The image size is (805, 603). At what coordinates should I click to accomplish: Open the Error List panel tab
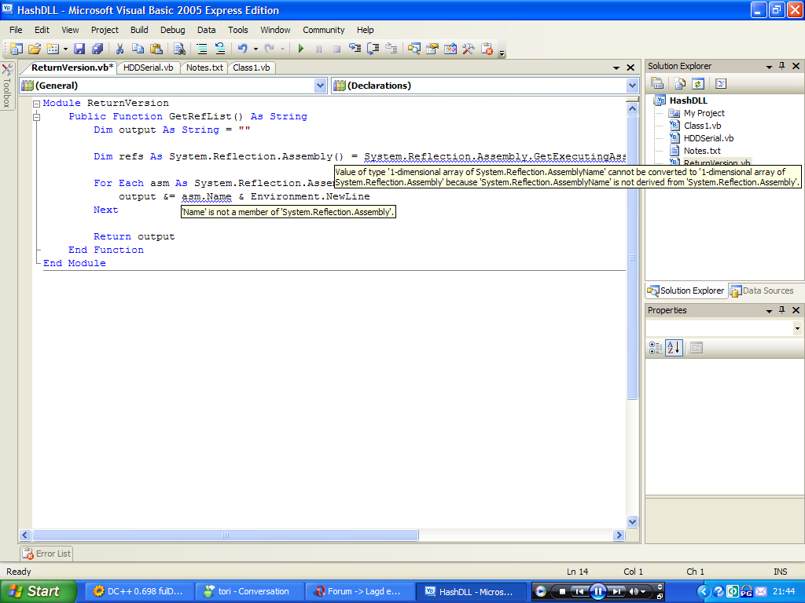point(46,554)
